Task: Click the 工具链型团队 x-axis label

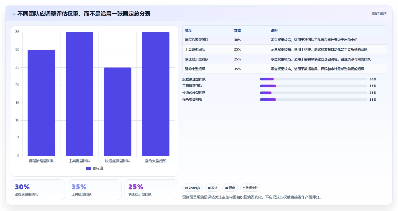Action: click(79, 161)
